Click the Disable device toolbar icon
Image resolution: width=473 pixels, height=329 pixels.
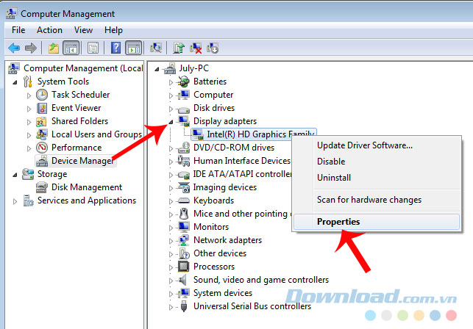213,48
